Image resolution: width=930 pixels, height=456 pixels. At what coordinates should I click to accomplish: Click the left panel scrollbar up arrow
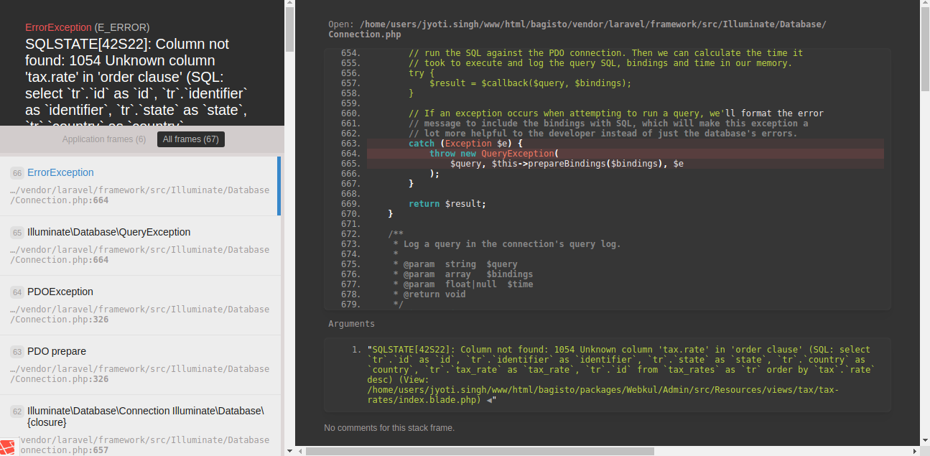289,4
